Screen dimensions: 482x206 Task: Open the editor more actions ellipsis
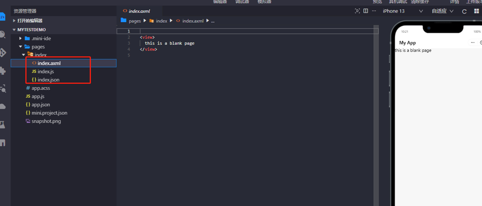[374, 11]
